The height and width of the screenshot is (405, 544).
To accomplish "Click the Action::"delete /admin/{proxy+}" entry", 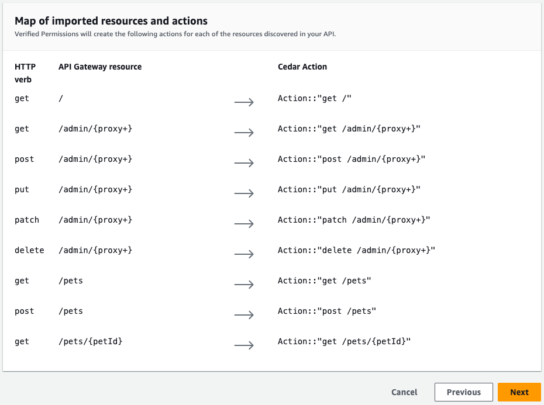I will (356, 250).
